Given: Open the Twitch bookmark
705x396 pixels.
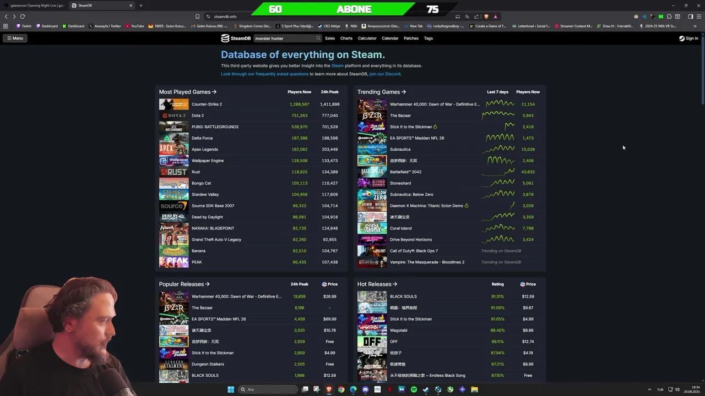Looking at the screenshot, I should [24, 26].
